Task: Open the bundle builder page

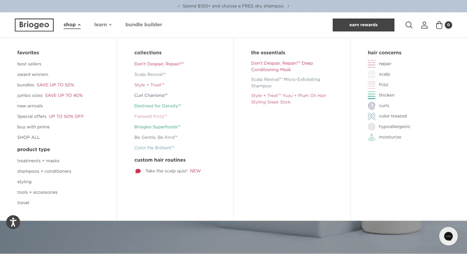Action: tap(144, 25)
